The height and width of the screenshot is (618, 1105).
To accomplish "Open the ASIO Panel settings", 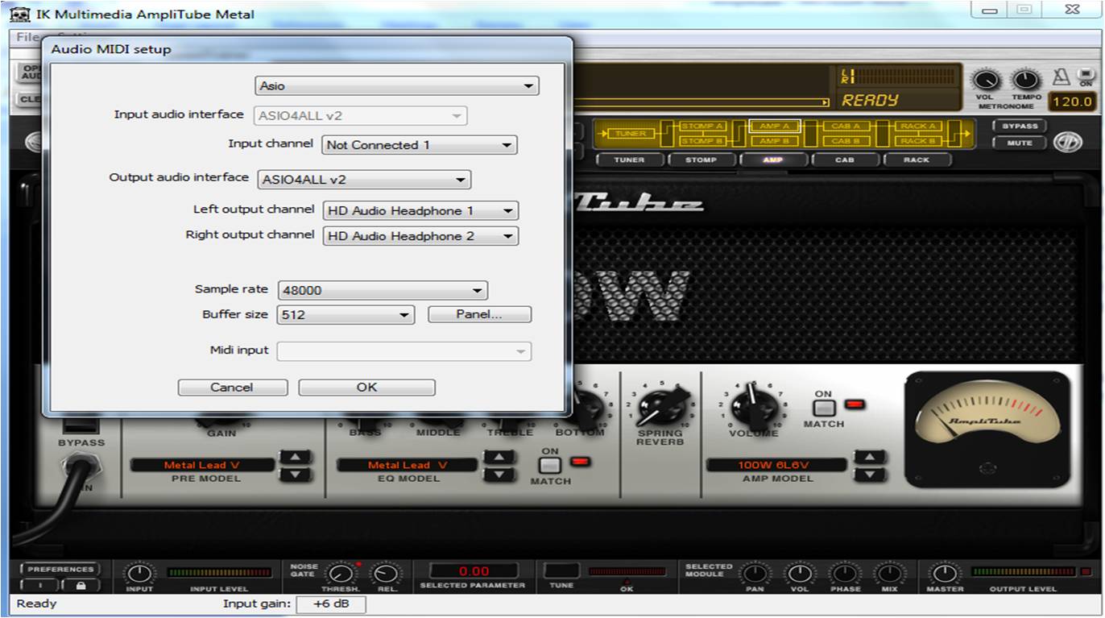I will pos(479,314).
